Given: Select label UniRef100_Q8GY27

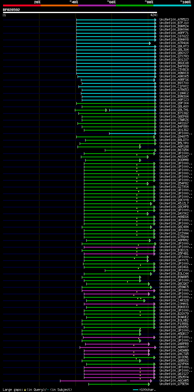Looking at the screenshot, I should click(174, 53).
